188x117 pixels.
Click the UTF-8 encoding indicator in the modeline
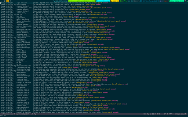tap(171, 114)
